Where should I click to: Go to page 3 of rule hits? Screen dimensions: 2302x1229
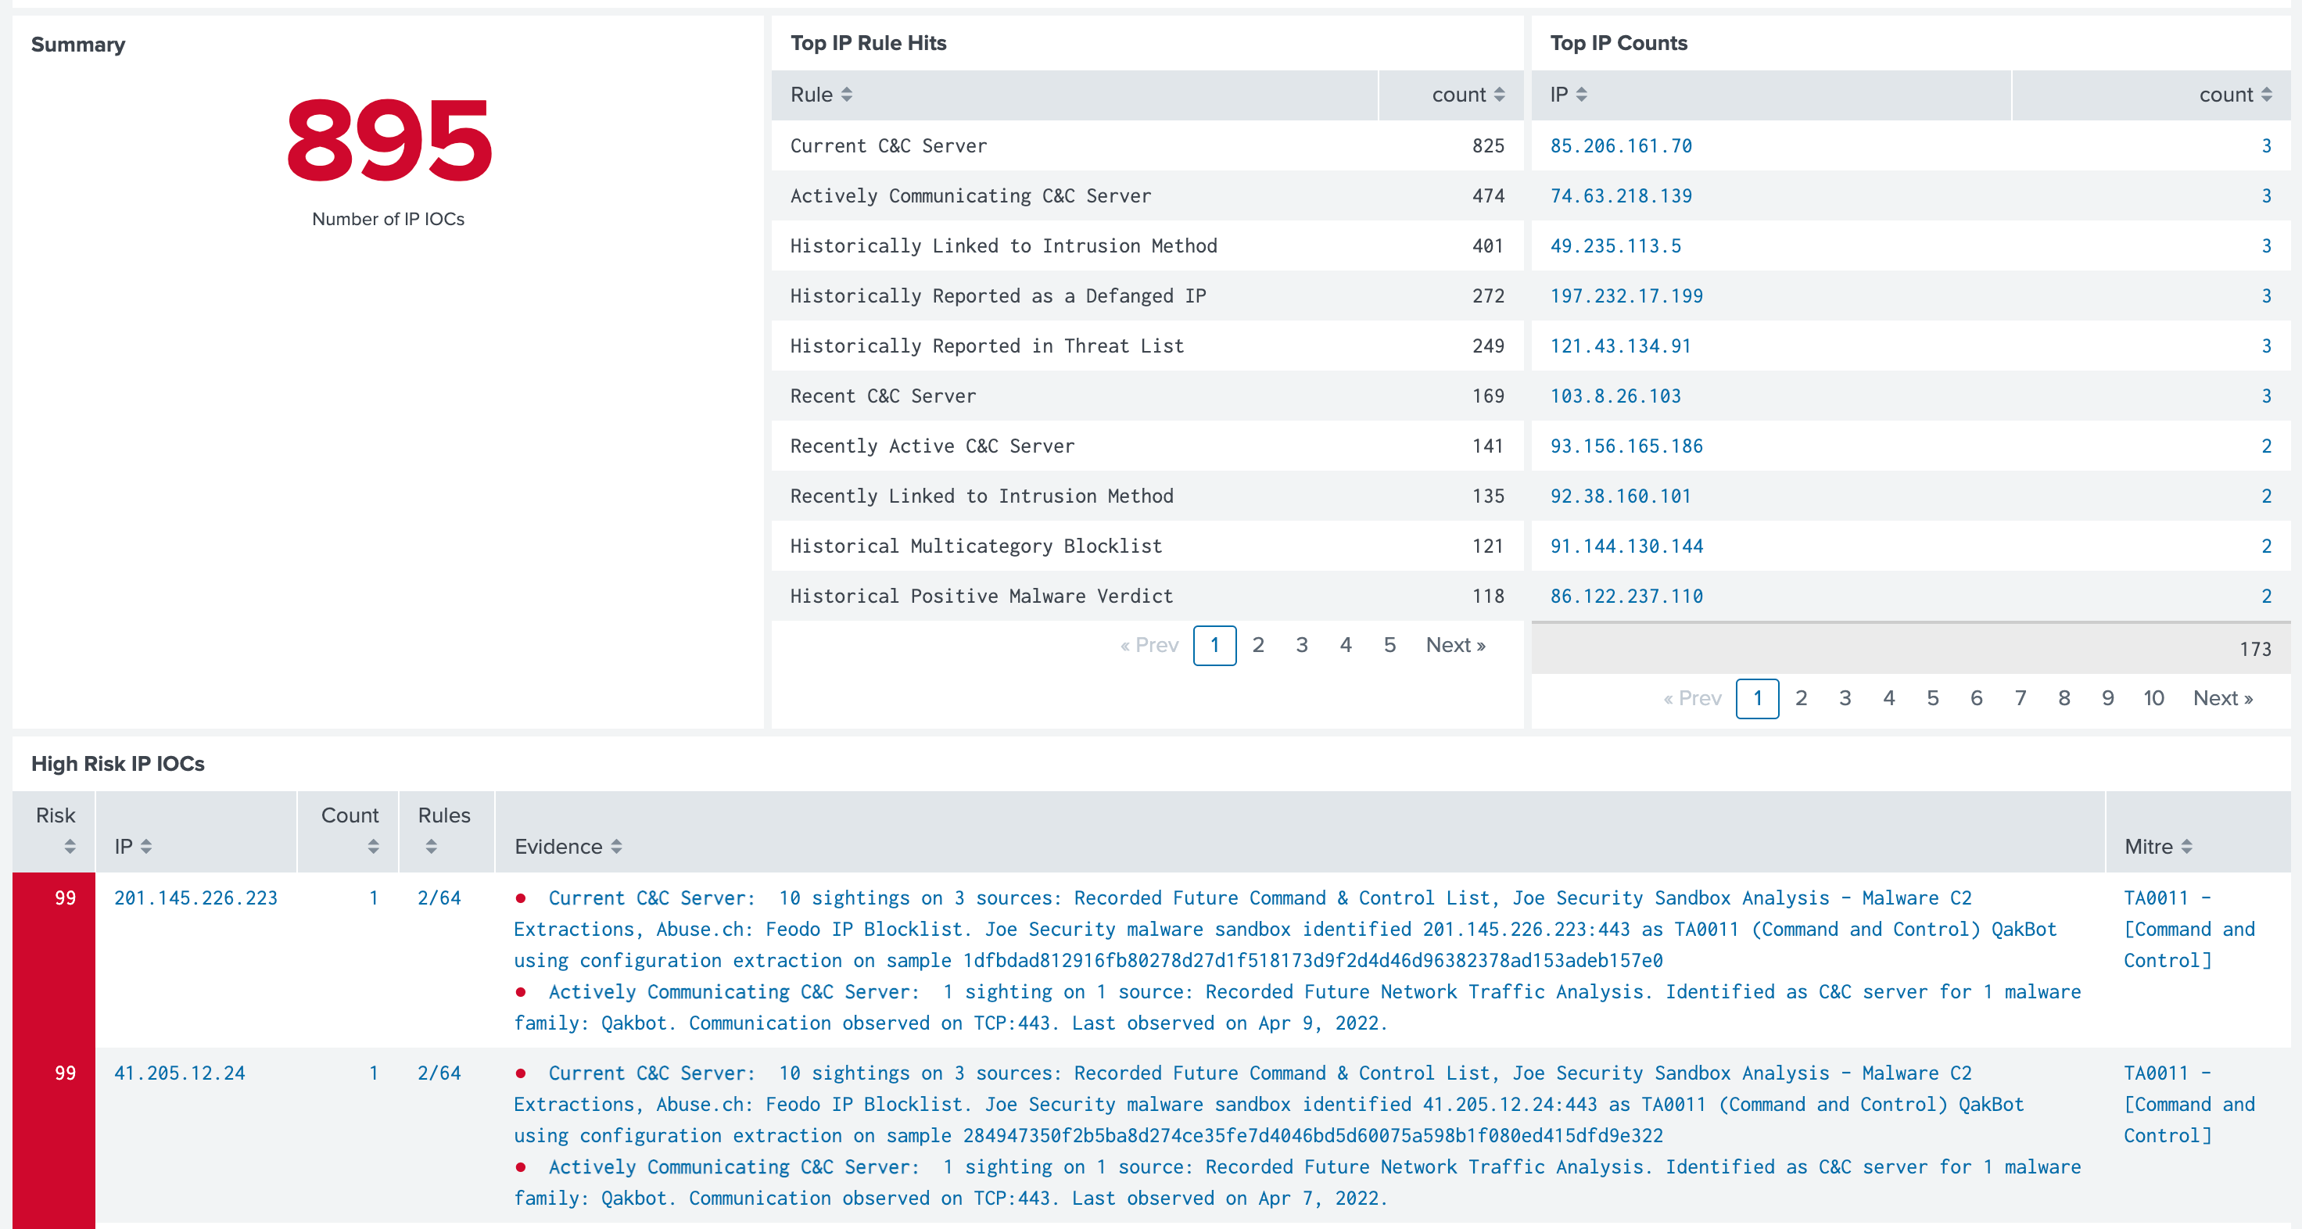point(1301,645)
